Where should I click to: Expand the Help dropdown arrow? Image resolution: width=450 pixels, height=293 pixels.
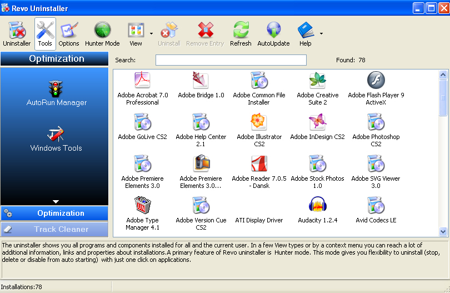(x=321, y=34)
